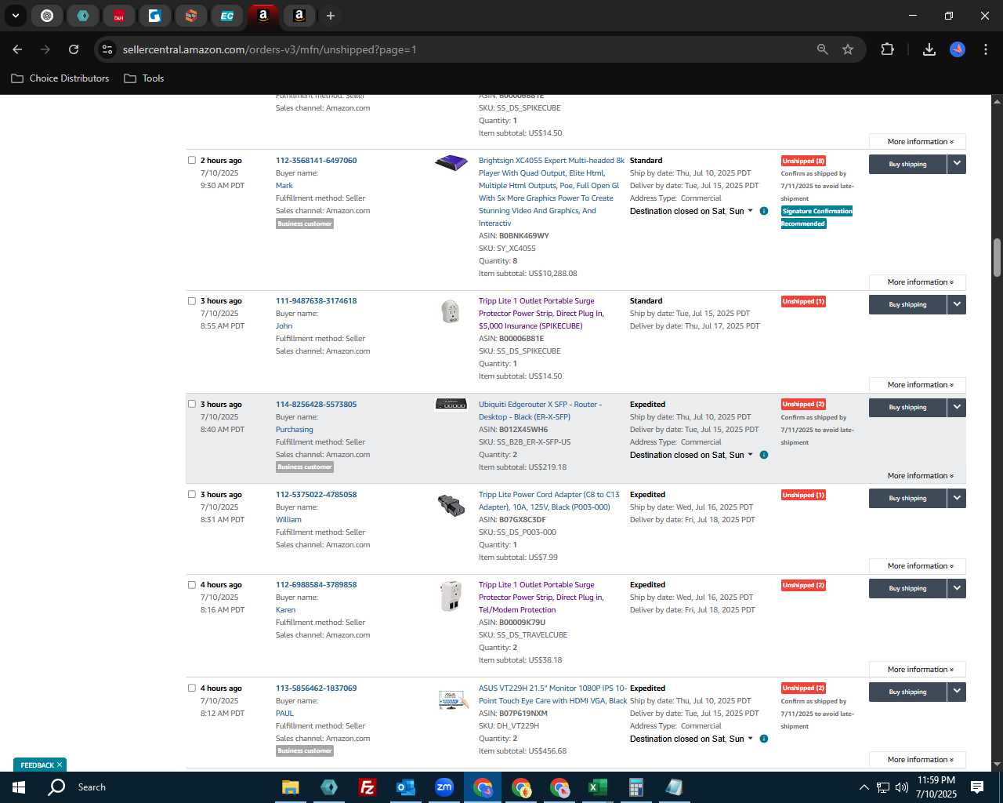Open the browser extensions puzzle icon
1003x803 pixels.
[887, 49]
